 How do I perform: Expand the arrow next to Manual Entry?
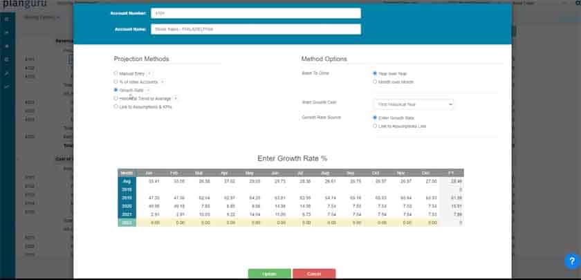(x=149, y=74)
